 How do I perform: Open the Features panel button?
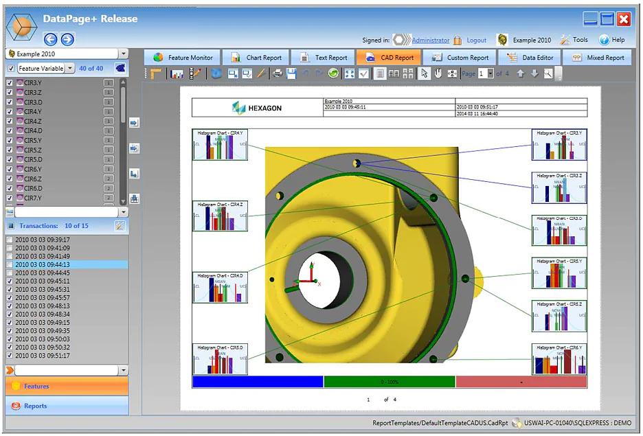[x=67, y=386]
